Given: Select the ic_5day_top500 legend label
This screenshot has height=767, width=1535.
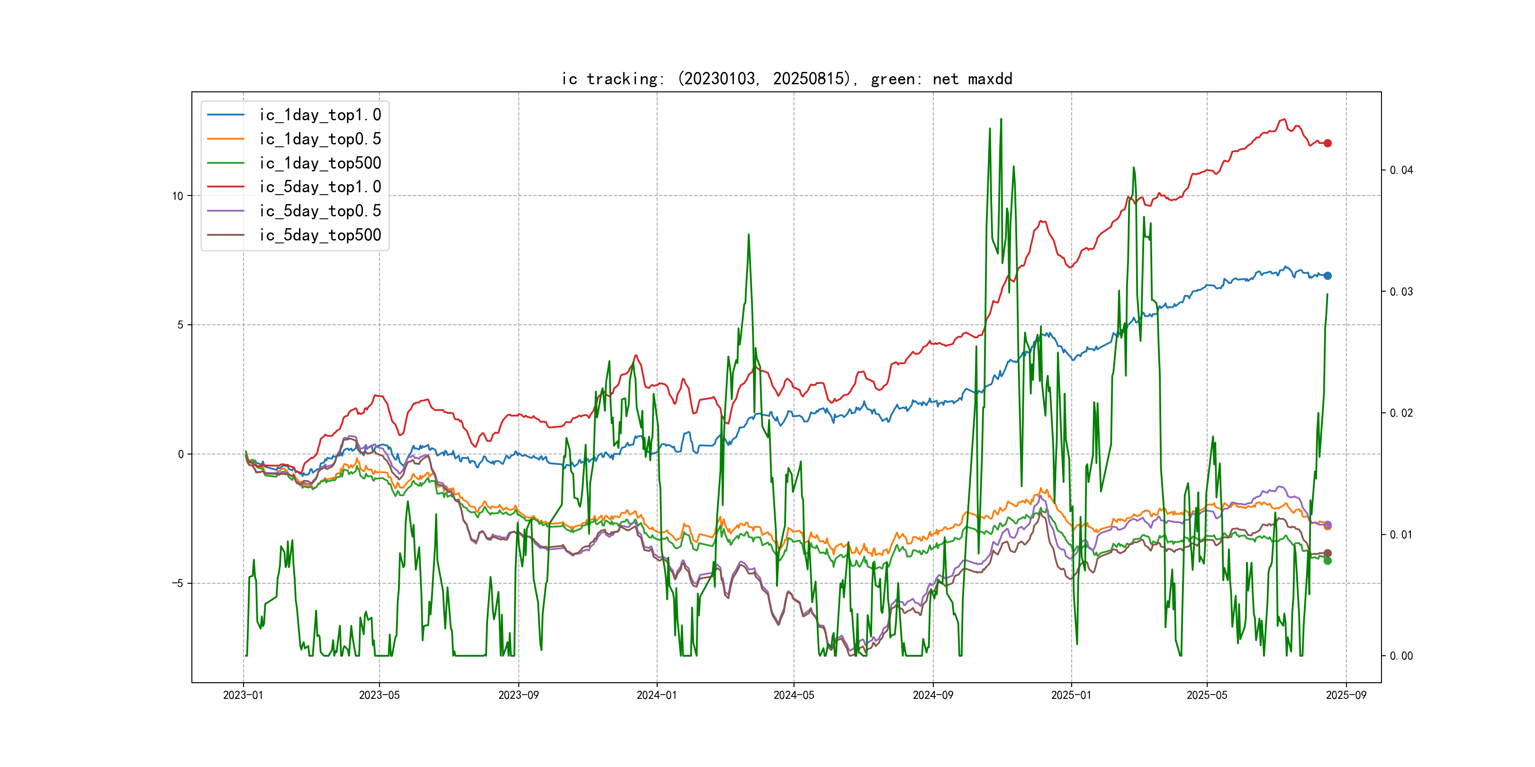Looking at the screenshot, I should pos(320,235).
